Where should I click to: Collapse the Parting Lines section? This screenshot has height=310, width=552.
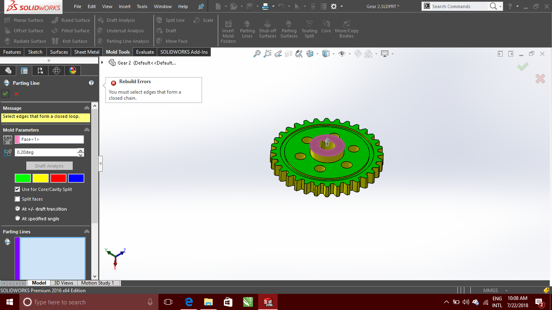pos(86,231)
